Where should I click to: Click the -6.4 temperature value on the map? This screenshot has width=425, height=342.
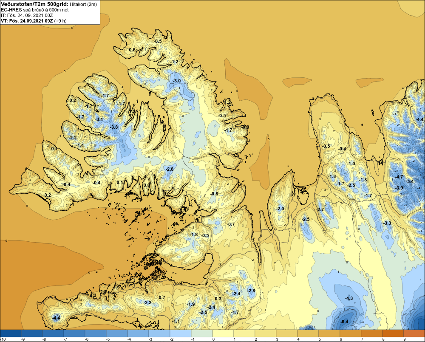point(344,322)
